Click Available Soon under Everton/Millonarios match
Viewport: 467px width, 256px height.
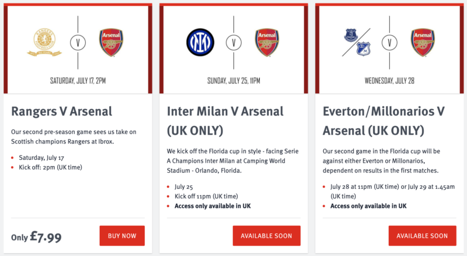pyautogui.click(x=422, y=236)
